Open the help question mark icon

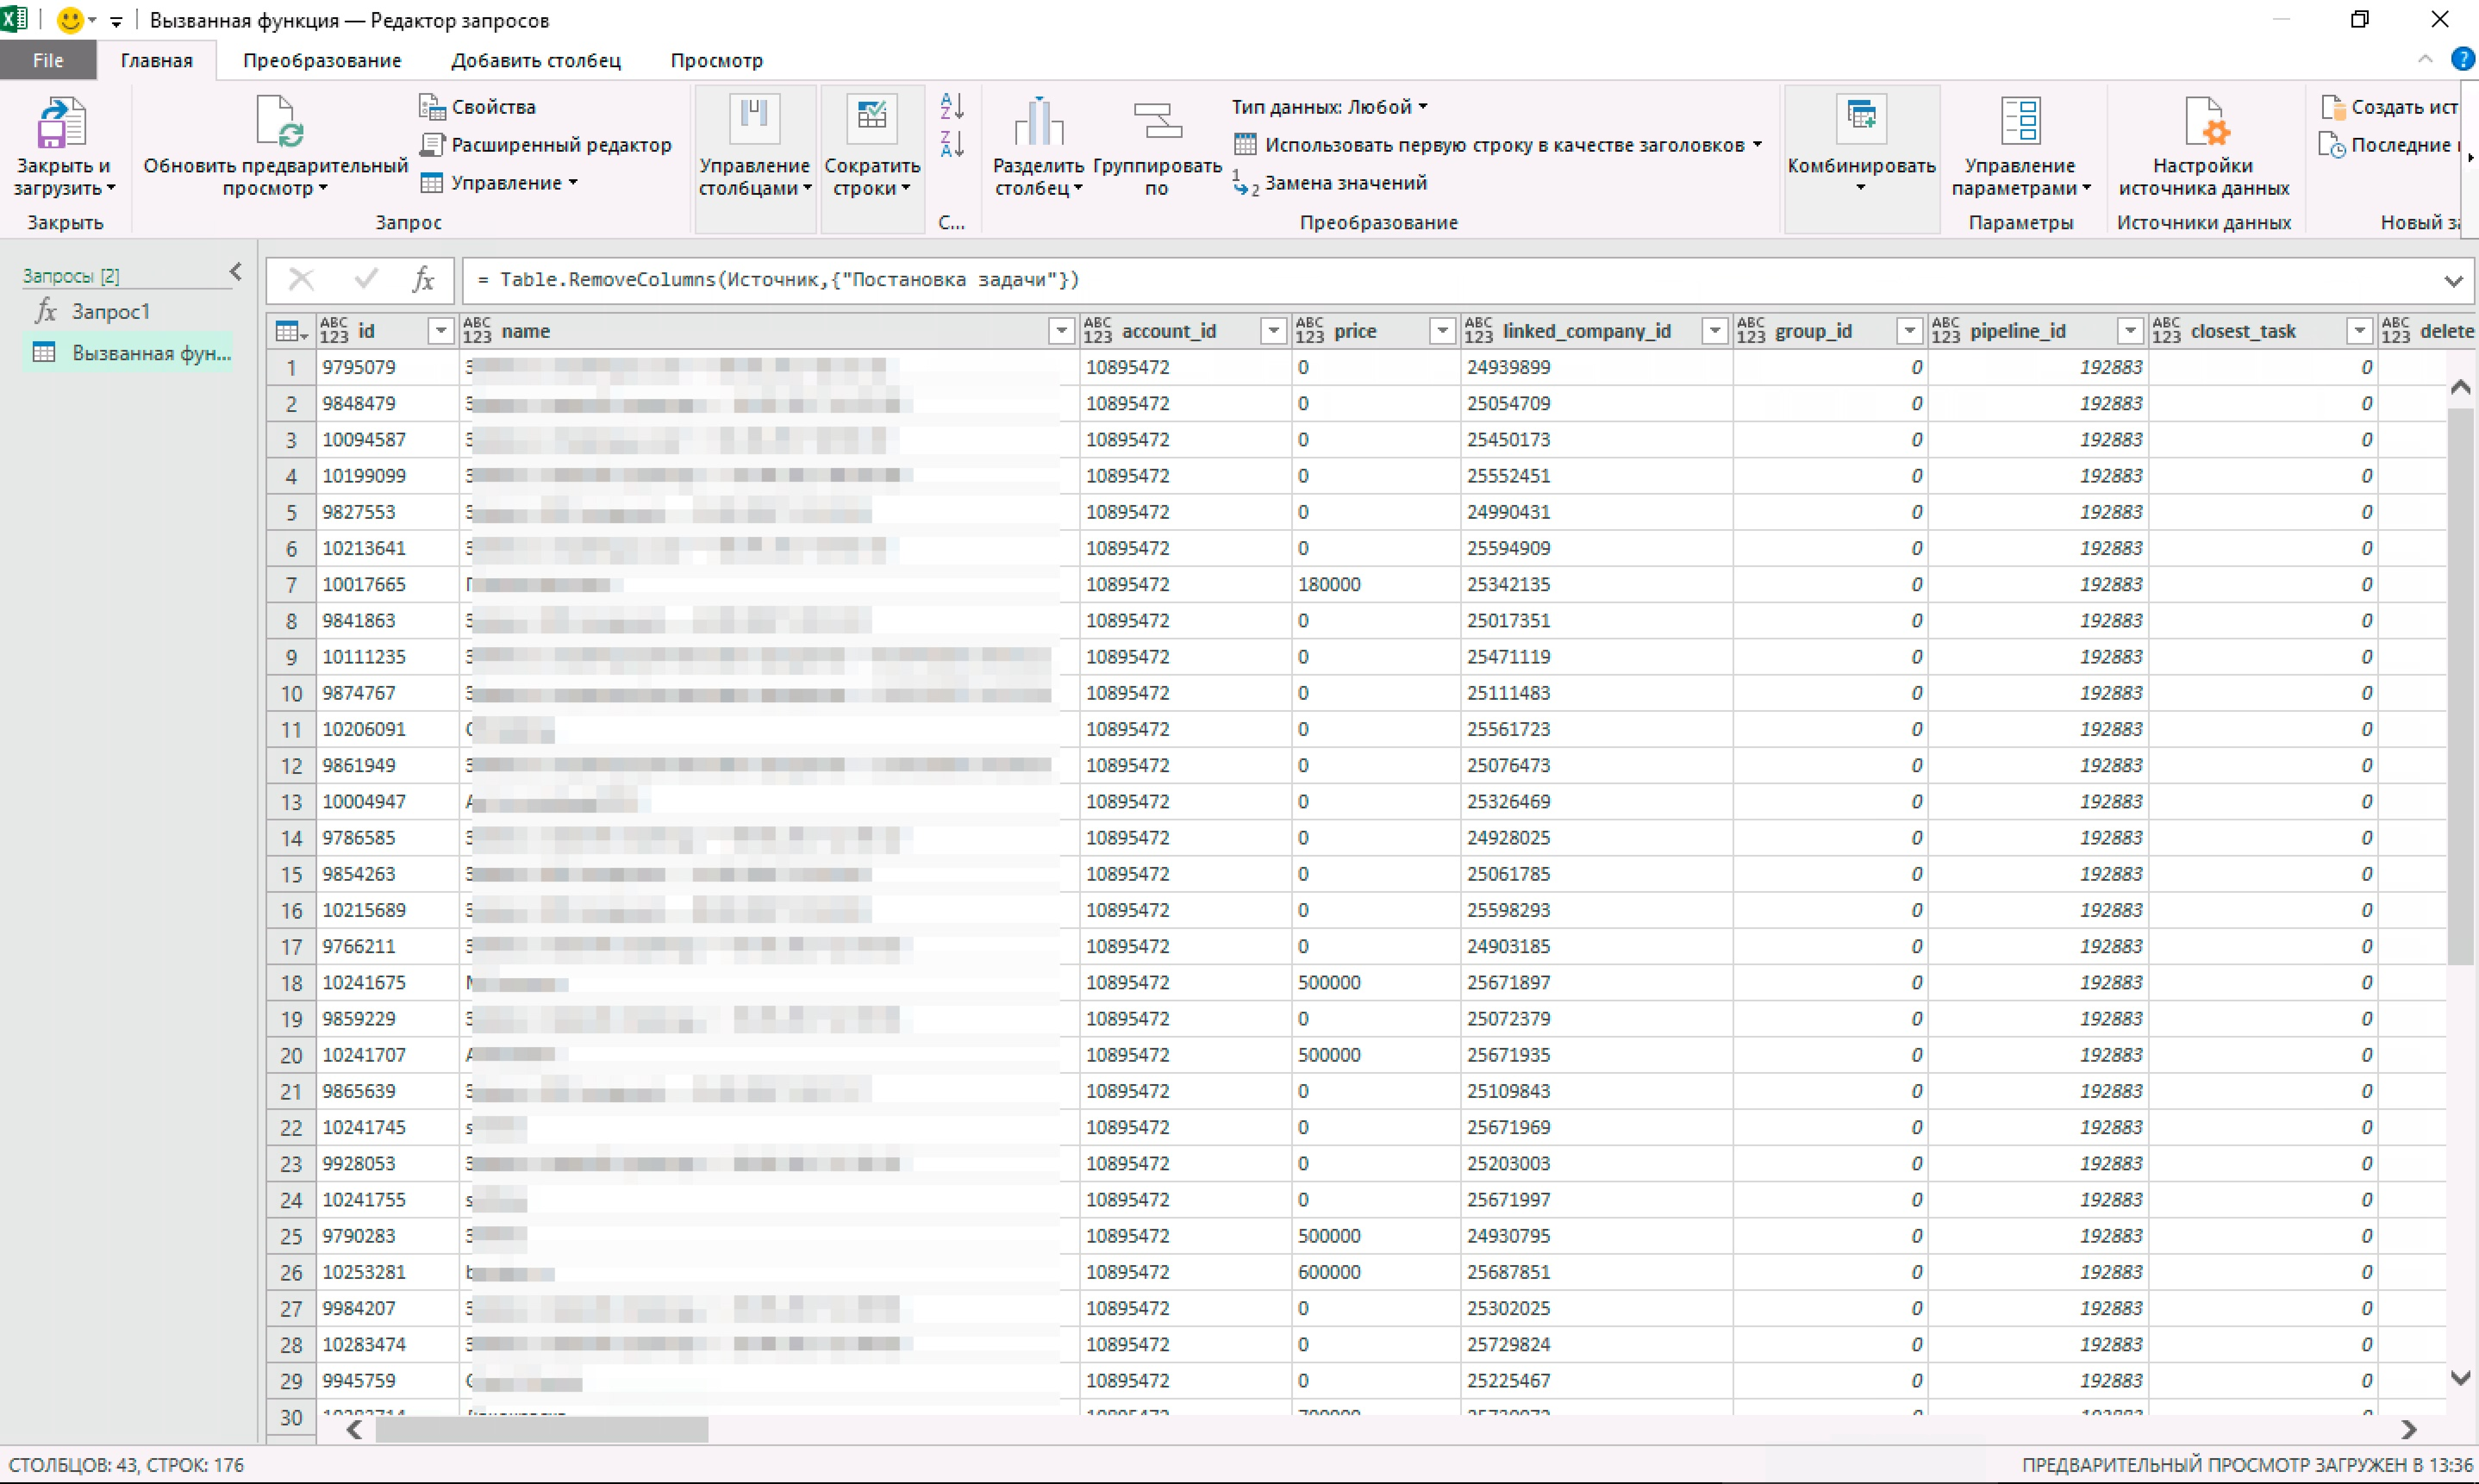click(2462, 59)
